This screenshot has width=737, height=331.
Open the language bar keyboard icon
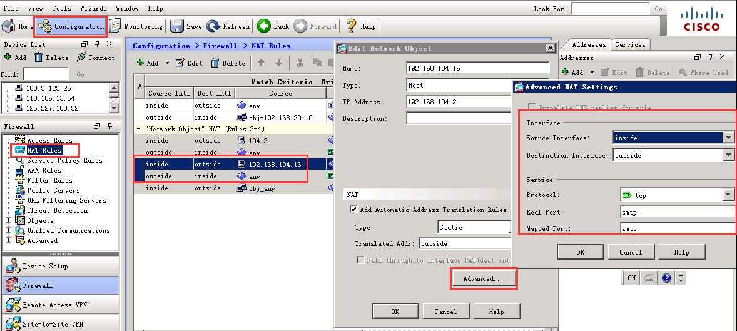649,278
